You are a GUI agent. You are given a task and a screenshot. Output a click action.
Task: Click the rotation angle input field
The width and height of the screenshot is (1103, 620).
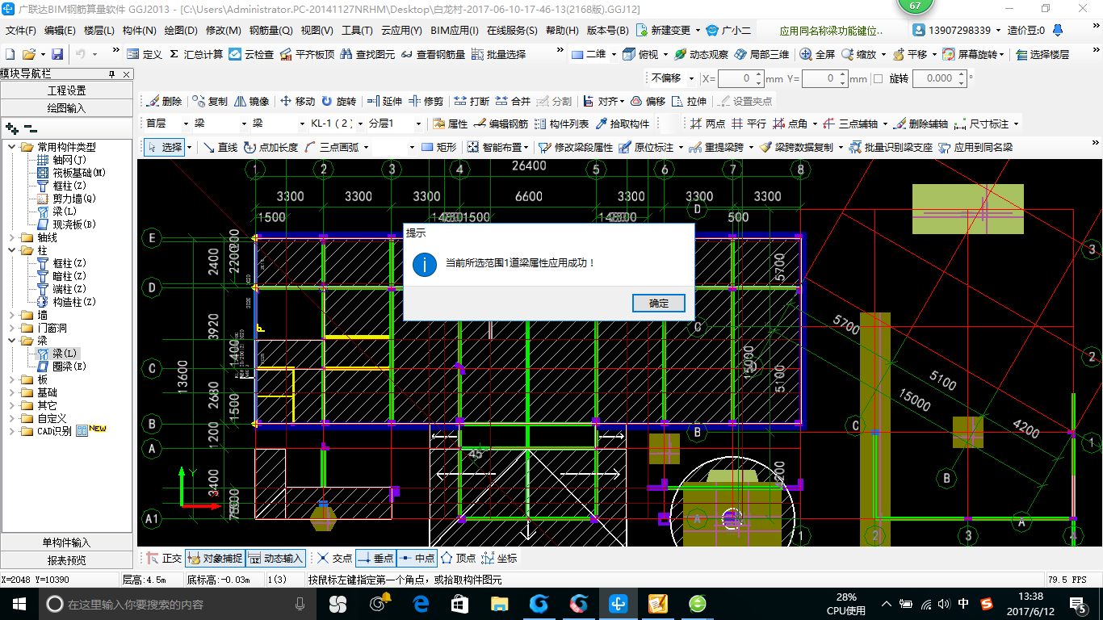coord(939,78)
